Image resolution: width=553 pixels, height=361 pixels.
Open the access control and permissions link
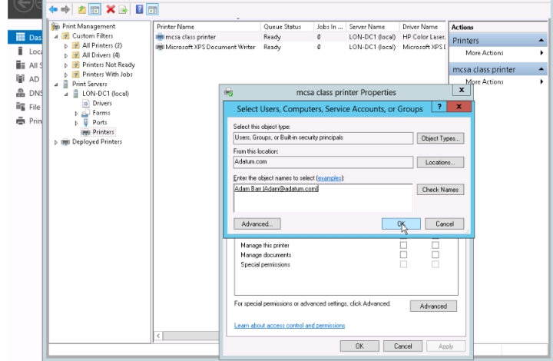point(290,326)
